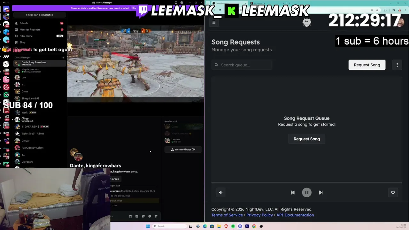The width and height of the screenshot is (409, 230).
Task: Open the Discord help icon in title bar
Action: tap(181, 3)
